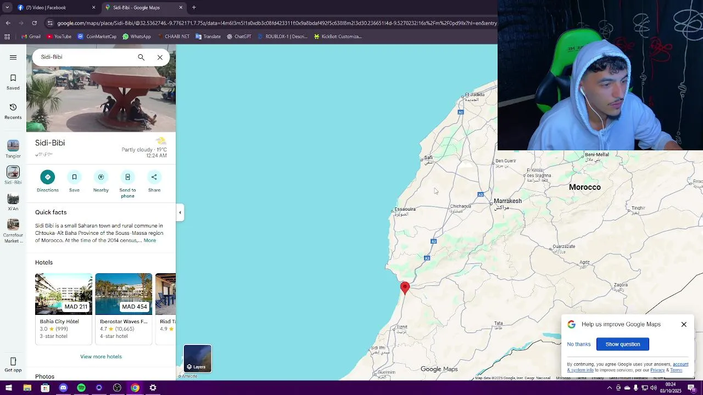Reload the current page

point(35,23)
